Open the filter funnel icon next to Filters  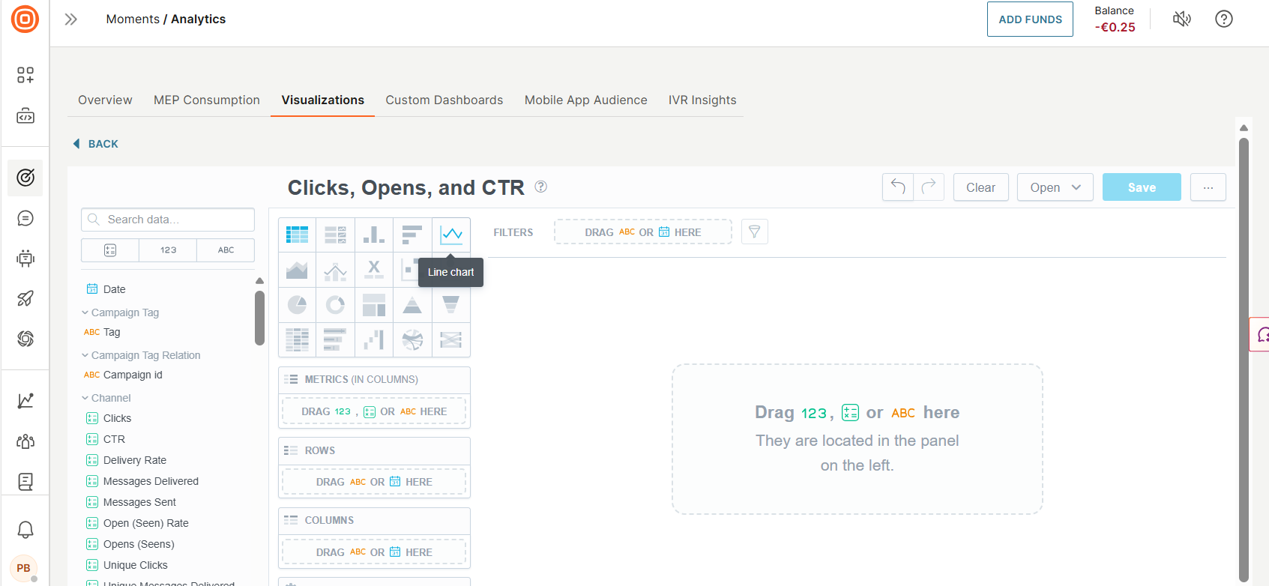(x=755, y=232)
